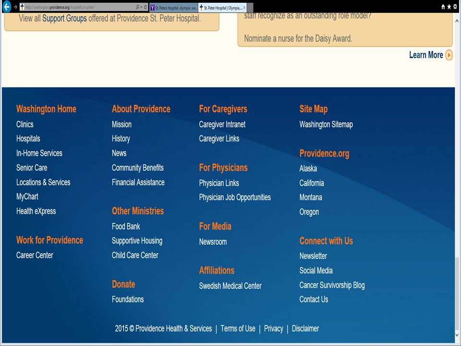Click the Learn More link
Screen dimensions: 461x346
tap(426, 55)
